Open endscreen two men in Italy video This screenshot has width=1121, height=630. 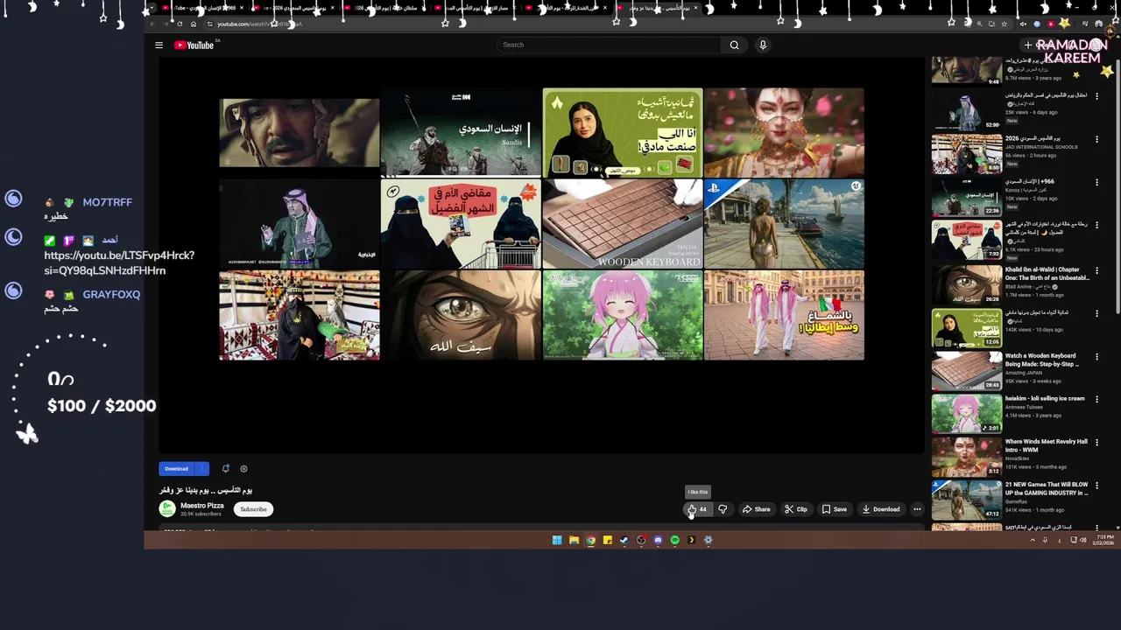[x=784, y=315]
